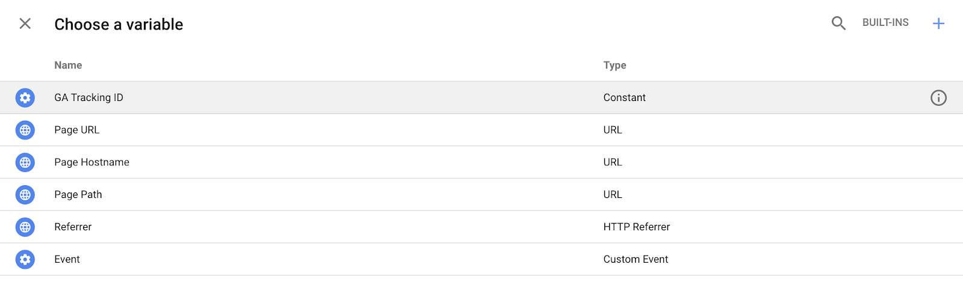
Task: Click the Referrer globe icon
Action: (x=25, y=227)
